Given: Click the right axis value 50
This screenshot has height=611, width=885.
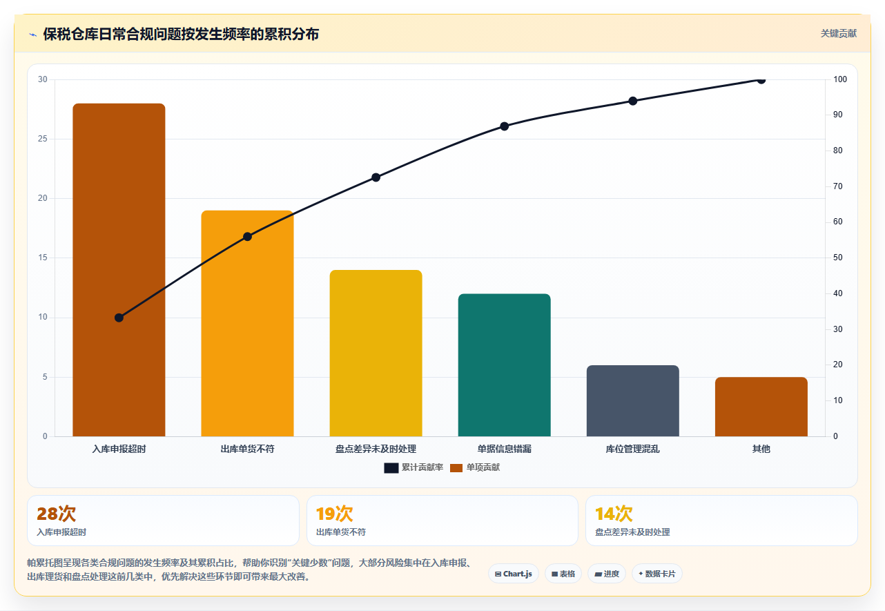Looking at the screenshot, I should (x=837, y=258).
